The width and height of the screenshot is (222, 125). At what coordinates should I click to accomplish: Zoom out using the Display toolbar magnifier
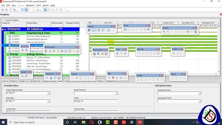(168, 32)
